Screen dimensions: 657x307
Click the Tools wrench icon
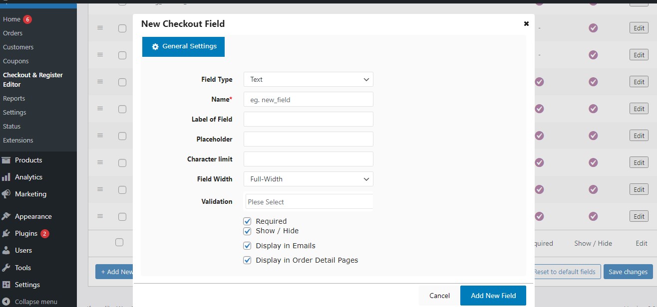click(6, 268)
